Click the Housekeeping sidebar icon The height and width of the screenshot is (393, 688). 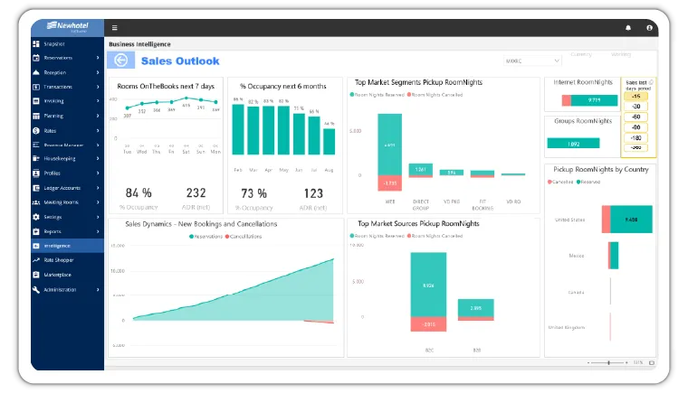pyautogui.click(x=36, y=159)
